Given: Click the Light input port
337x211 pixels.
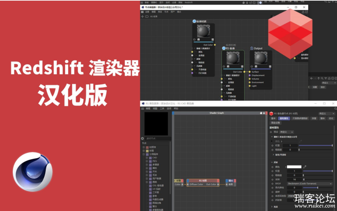Looking at the screenshot, I should pos(250,86).
